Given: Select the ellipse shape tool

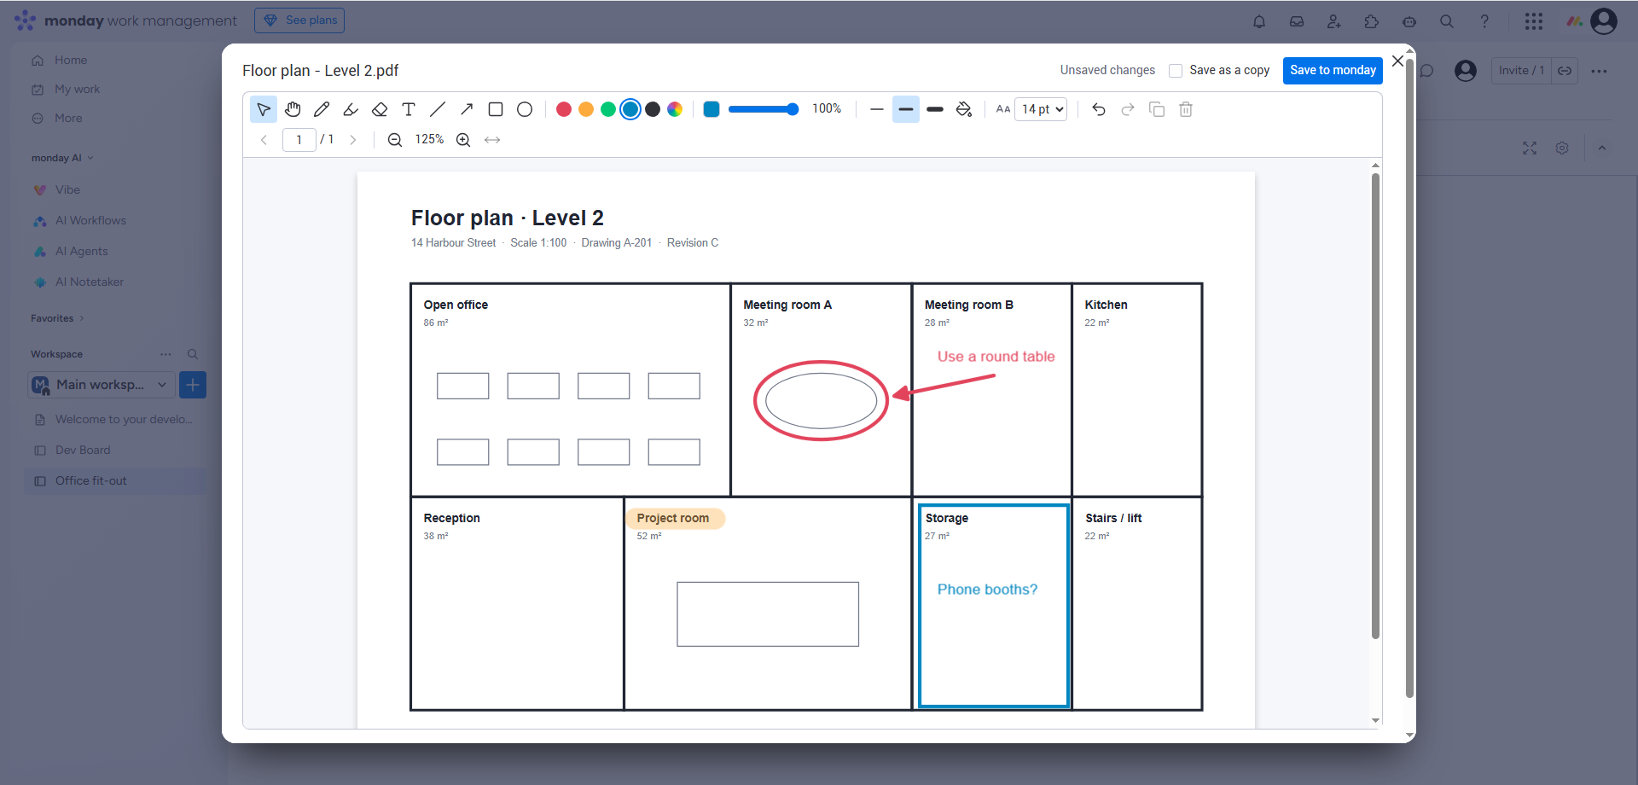Looking at the screenshot, I should tap(525, 109).
